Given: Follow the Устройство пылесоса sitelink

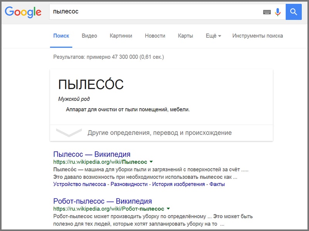Looking at the screenshot, I should click(x=80, y=184).
